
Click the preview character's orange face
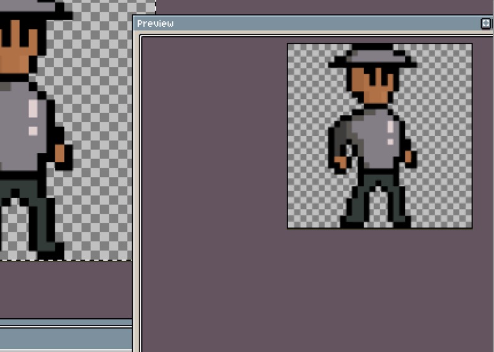(x=372, y=85)
